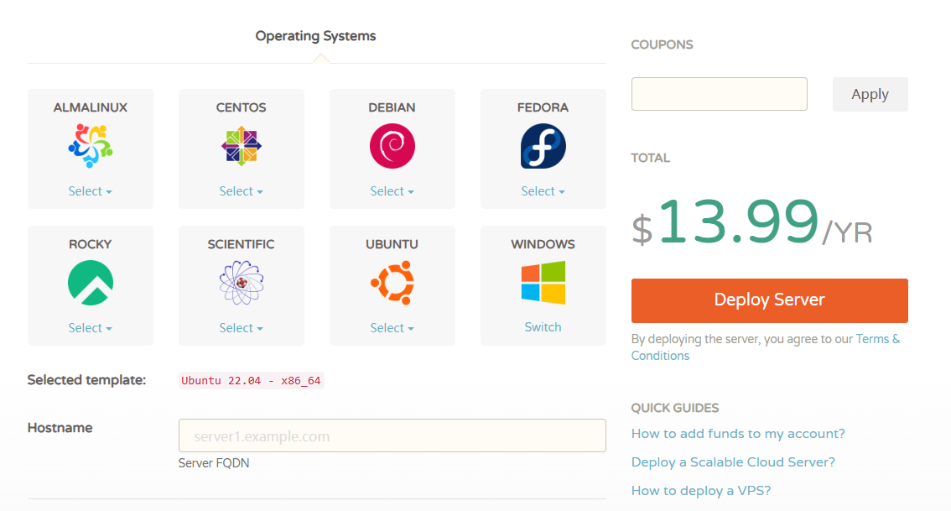Image resolution: width=951 pixels, height=511 pixels.
Task: Open 'How to add funds to my account?' guide
Action: pyautogui.click(x=738, y=434)
